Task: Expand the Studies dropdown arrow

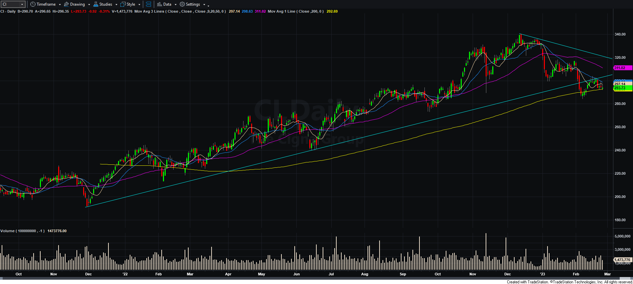Action: [x=116, y=5]
